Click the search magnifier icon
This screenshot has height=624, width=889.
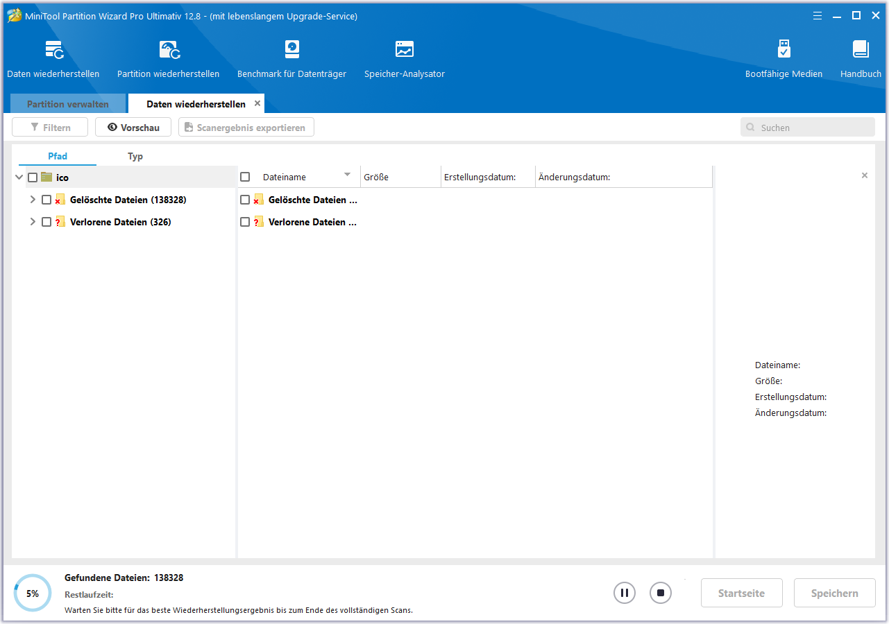pyautogui.click(x=752, y=128)
